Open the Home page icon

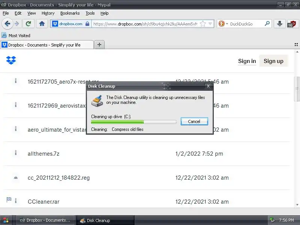(42, 24)
